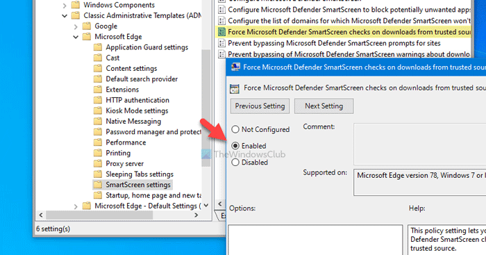Select the Printing tree item

point(118,153)
